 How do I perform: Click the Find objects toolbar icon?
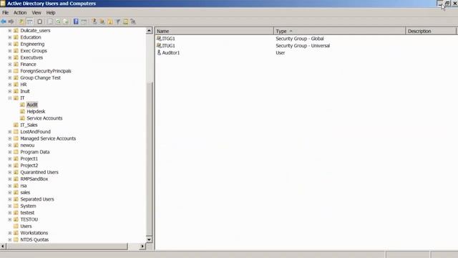click(126, 21)
